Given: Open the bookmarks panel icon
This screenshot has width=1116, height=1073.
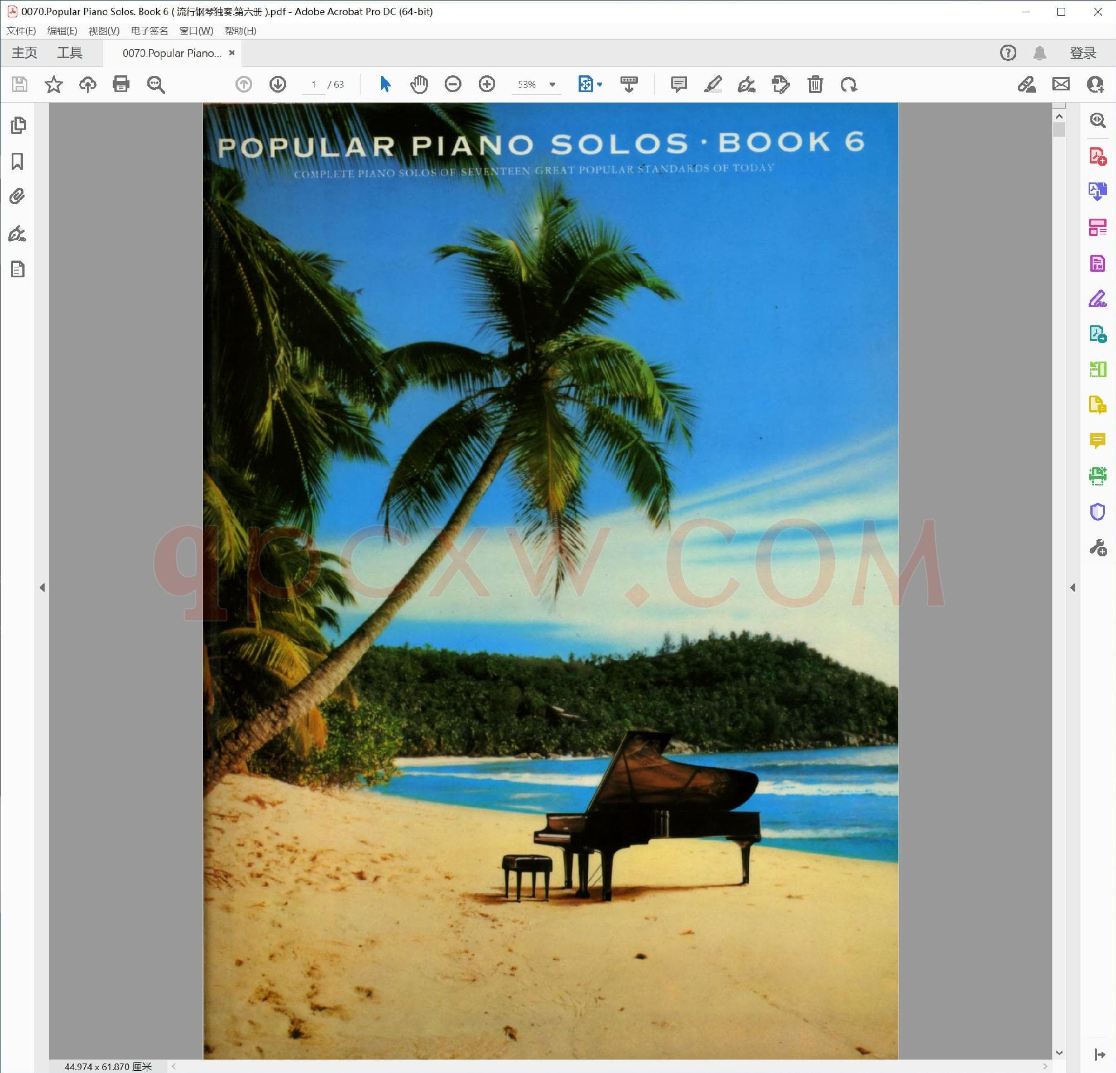Looking at the screenshot, I should pos(19,162).
